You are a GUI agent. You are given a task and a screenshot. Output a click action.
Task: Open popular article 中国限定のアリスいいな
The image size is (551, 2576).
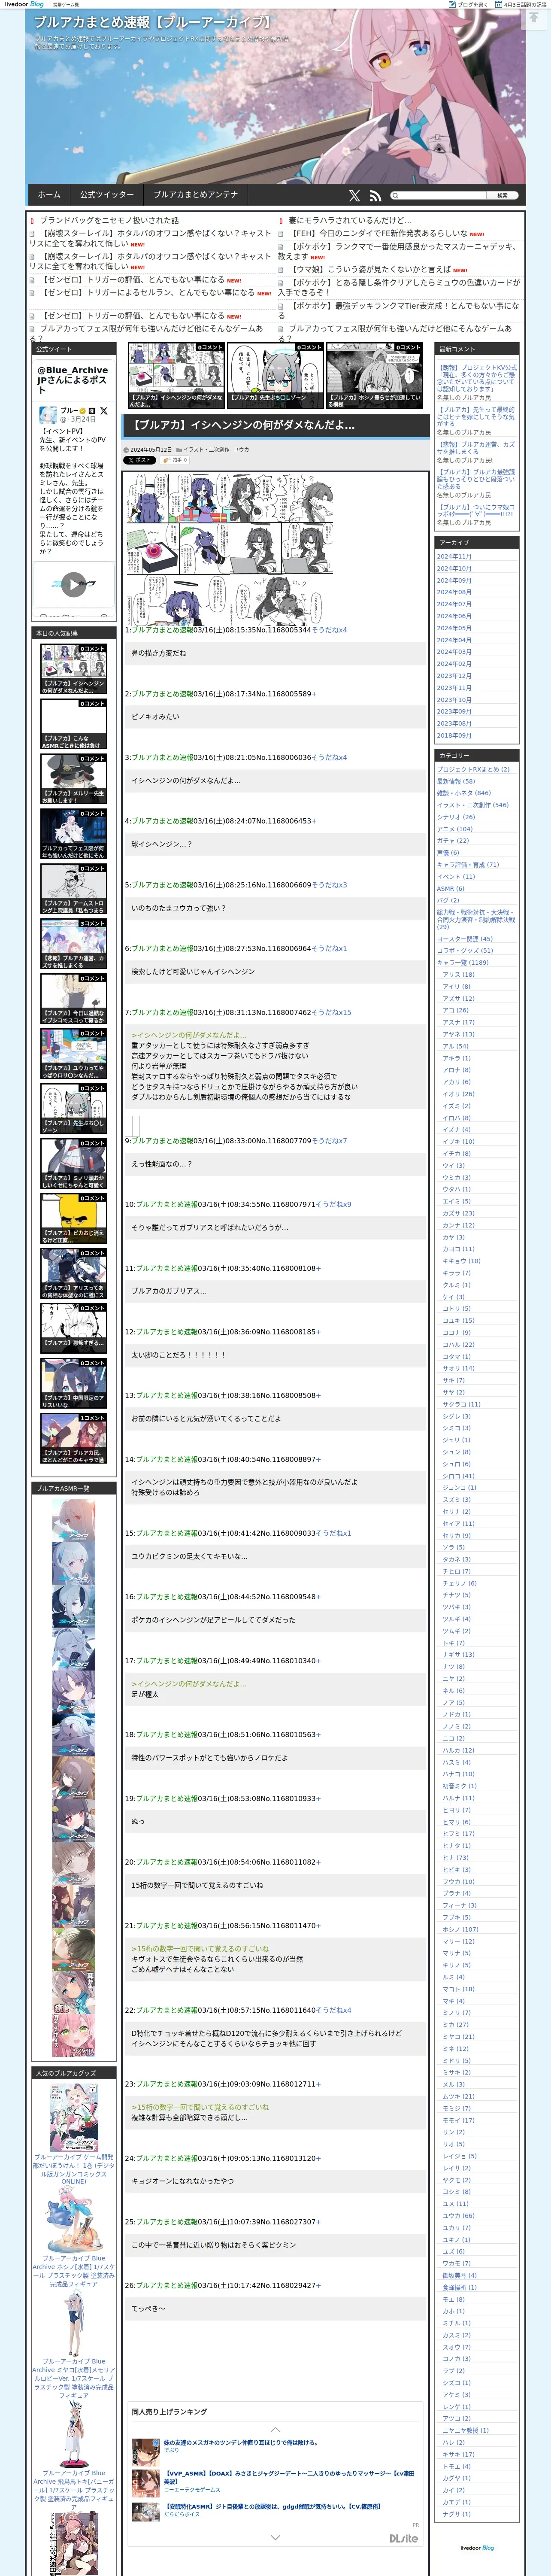(x=73, y=1382)
